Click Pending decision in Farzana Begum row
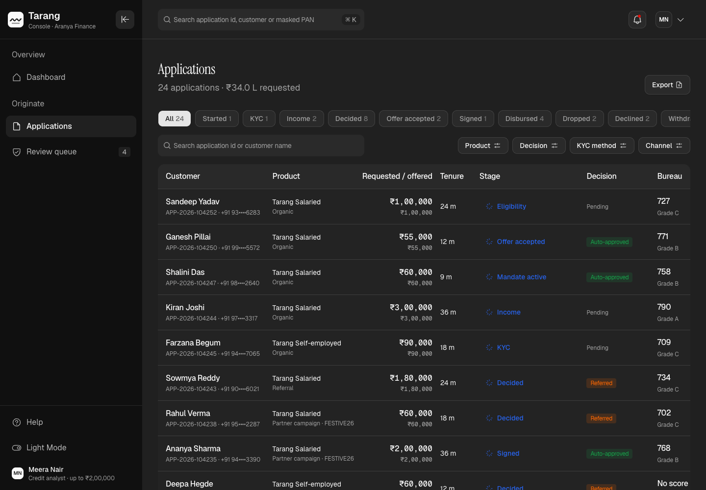 coord(597,348)
